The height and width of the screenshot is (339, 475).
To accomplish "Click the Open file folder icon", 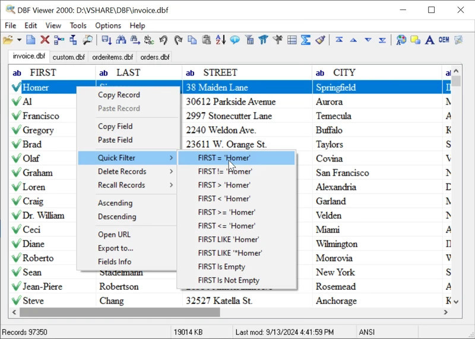I will click(x=8, y=40).
